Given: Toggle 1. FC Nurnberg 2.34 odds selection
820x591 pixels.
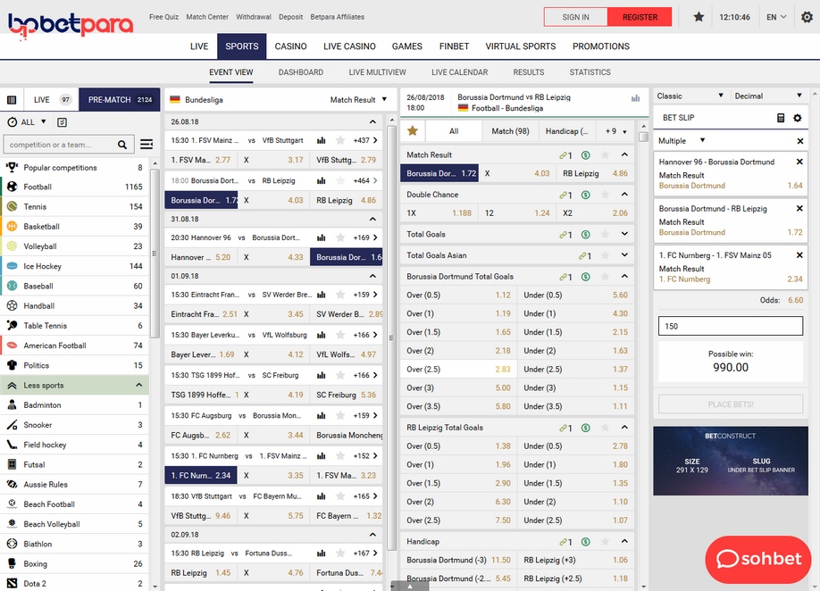Looking at the screenshot, I should 201,476.
